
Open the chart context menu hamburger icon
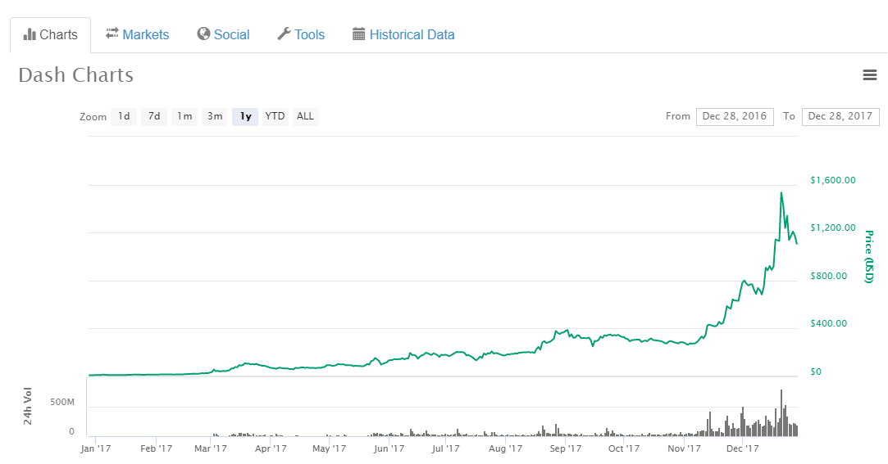click(869, 74)
